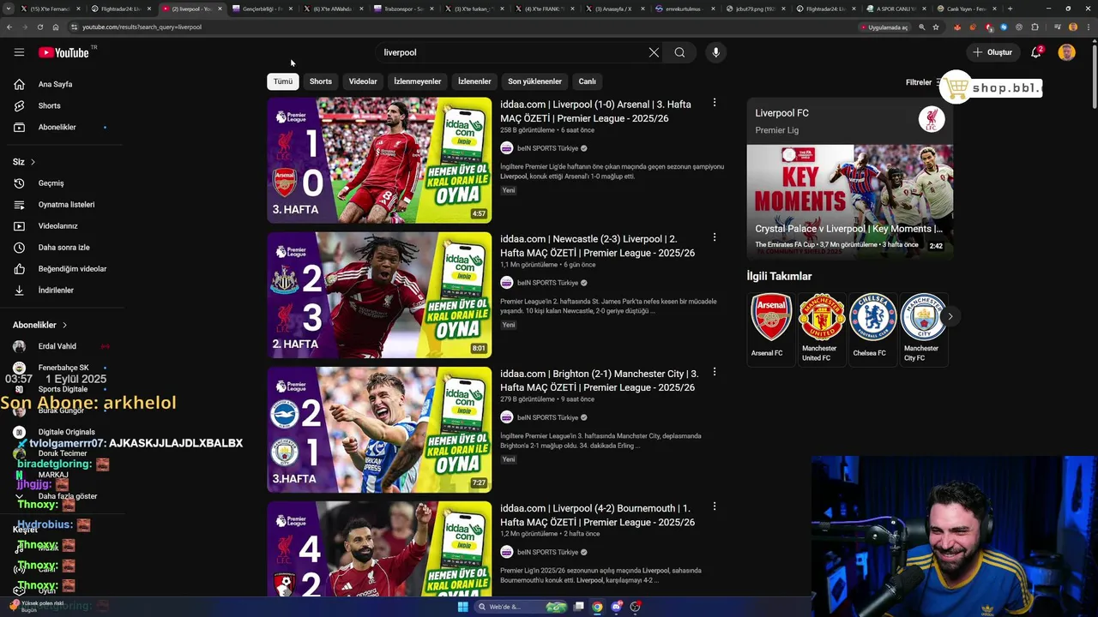This screenshot has height=617, width=1098.
Task: Click the browser address bar URL
Action: 142,27
